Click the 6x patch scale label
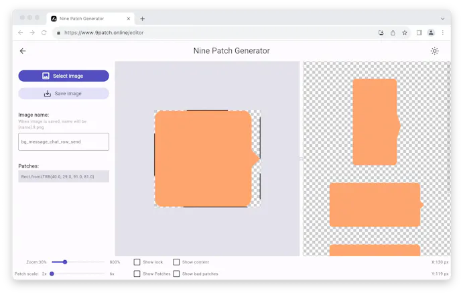463x295 pixels. 112,274
